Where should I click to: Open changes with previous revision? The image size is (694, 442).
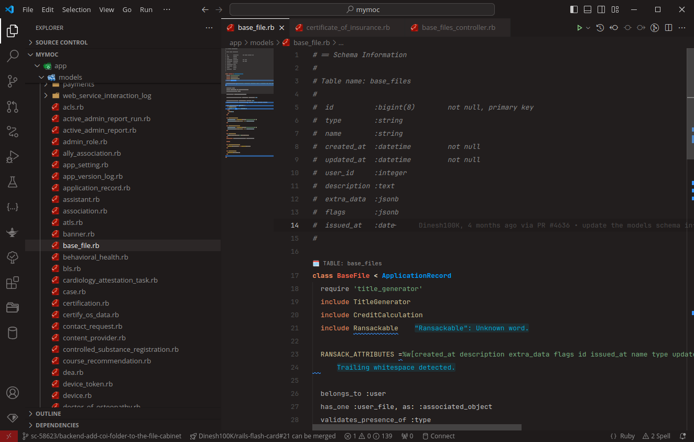(614, 28)
